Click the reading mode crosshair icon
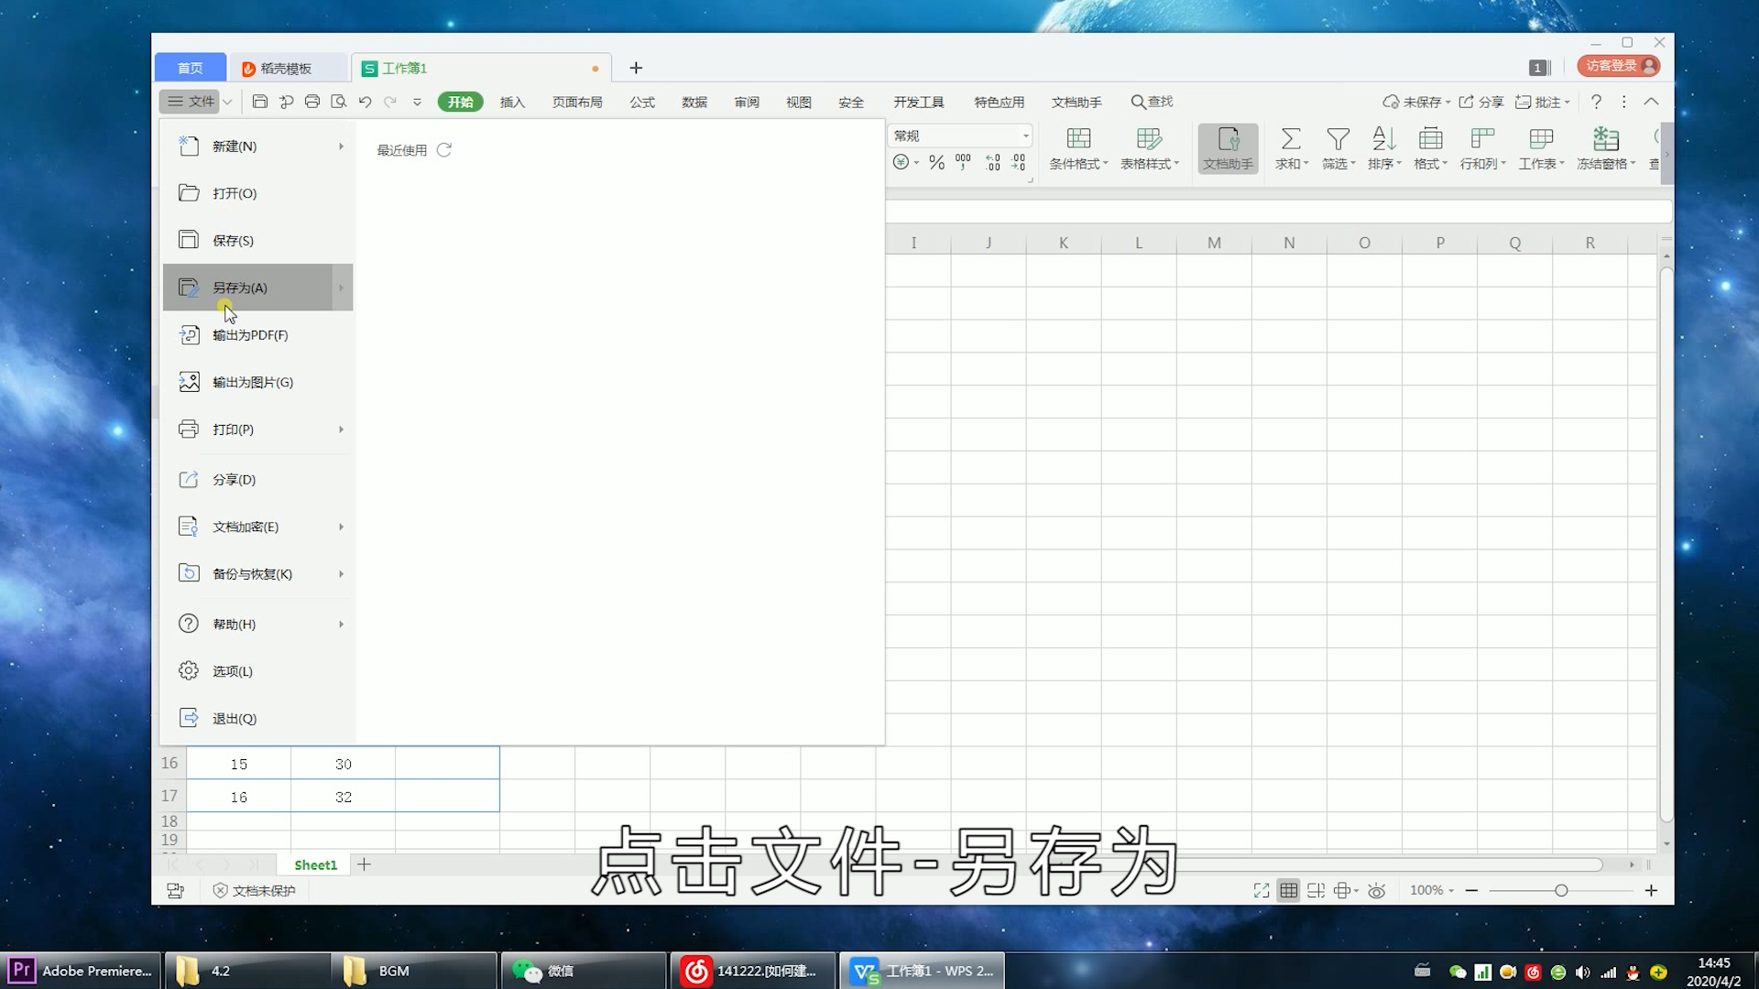1759x989 pixels. 1342,890
